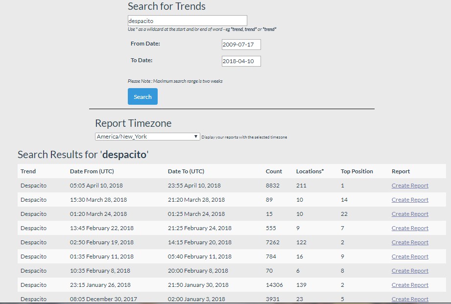Create report for February 22, 2018 trend
451x304 pixels.
coord(410,228)
